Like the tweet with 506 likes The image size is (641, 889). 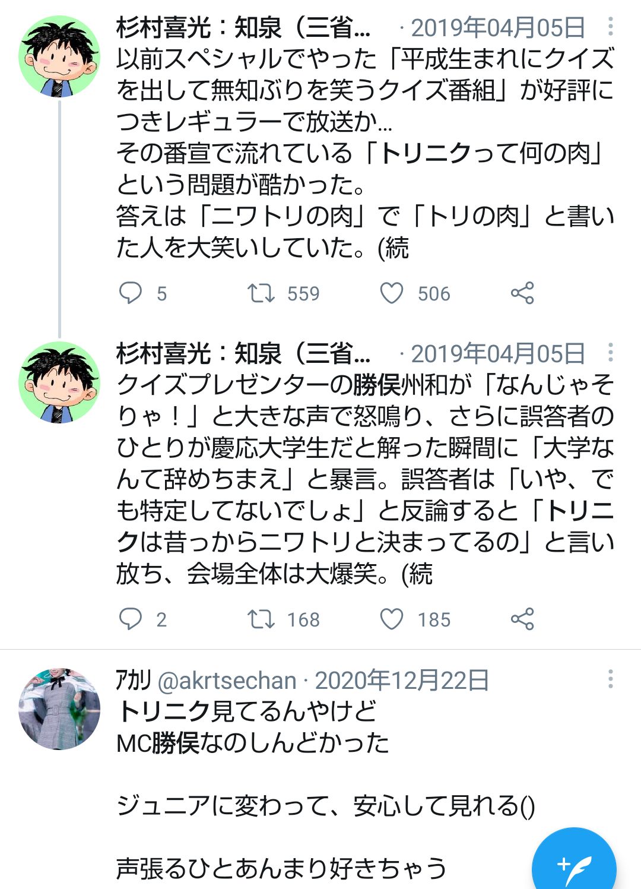(x=392, y=293)
